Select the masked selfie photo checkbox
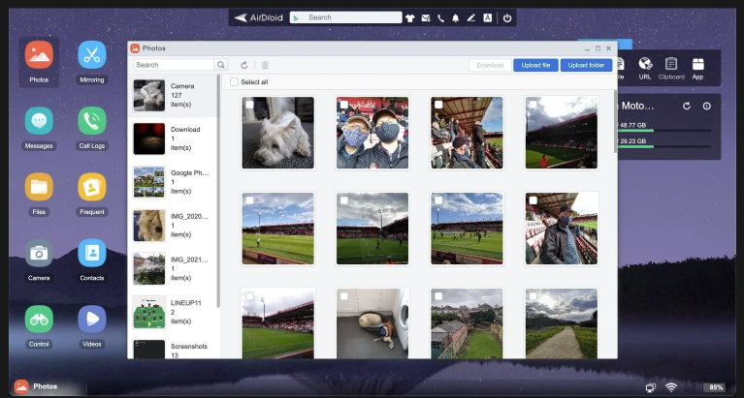The image size is (744, 398). click(x=344, y=105)
